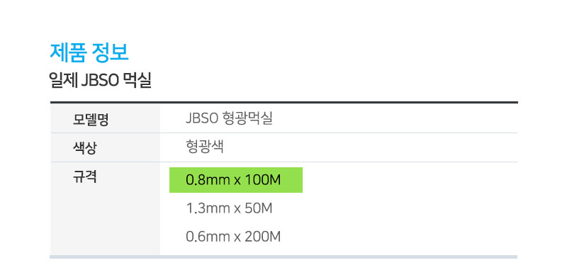This screenshot has height=275, width=567.
Task: Select the 규격 label cell
Action: point(105,209)
